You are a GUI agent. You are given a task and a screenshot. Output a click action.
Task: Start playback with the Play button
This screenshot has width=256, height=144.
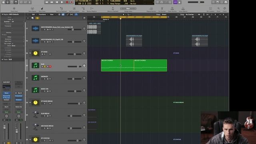[x=62, y=2]
